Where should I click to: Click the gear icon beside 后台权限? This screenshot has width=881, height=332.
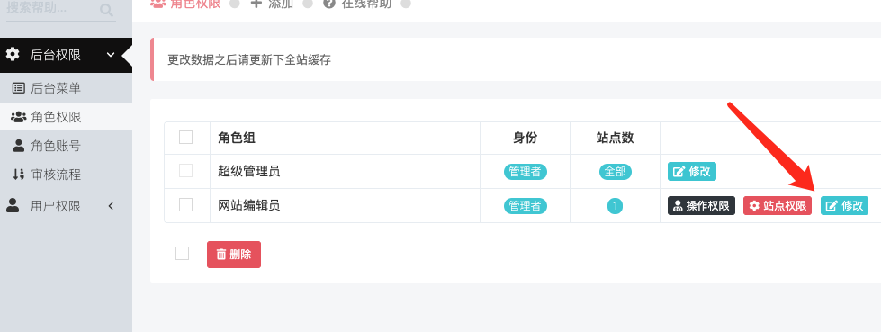click(x=13, y=55)
